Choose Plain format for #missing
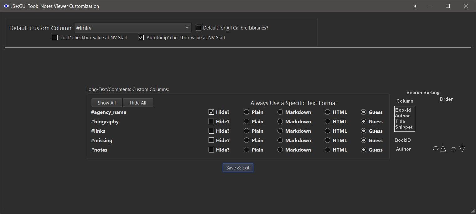Screen dimensions: 476x214 click(x=246, y=140)
